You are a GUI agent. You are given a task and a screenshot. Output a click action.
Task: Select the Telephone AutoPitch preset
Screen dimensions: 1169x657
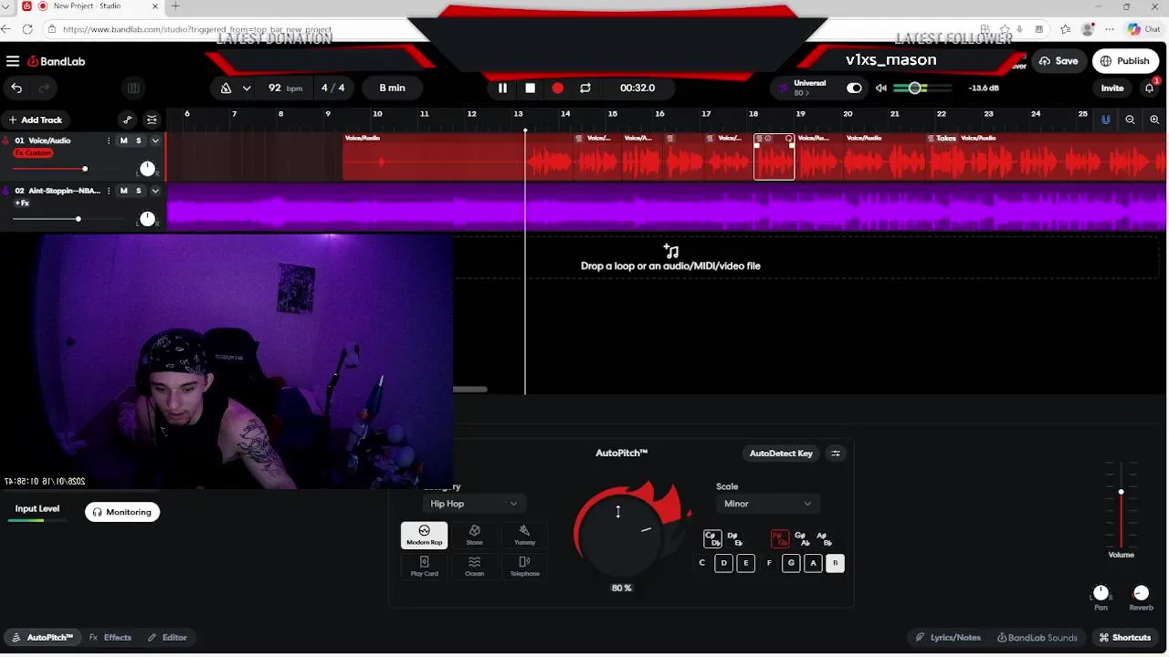pos(524,566)
